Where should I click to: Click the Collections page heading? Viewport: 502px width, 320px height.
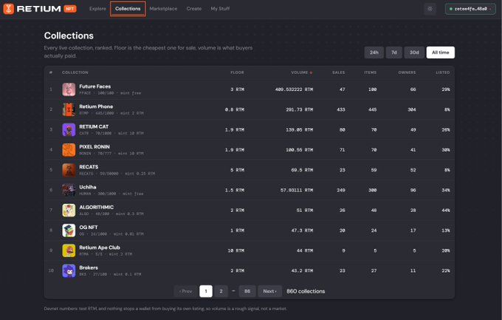click(69, 35)
